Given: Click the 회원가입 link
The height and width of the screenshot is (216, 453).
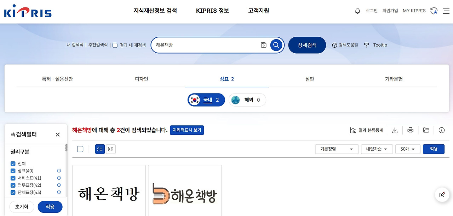Looking at the screenshot, I should click(390, 11).
